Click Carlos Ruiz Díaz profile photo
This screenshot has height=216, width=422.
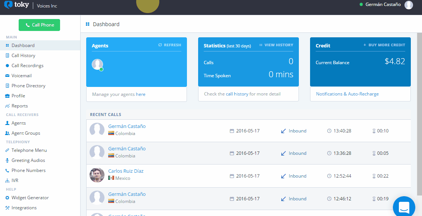click(97, 175)
